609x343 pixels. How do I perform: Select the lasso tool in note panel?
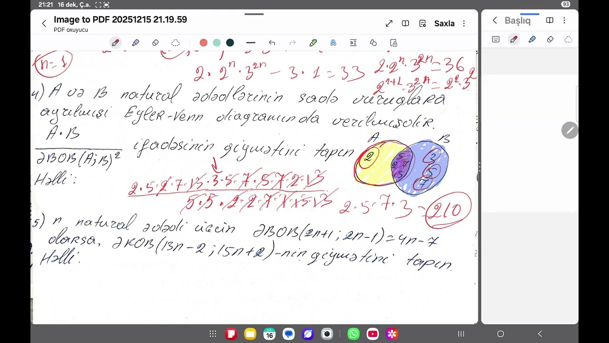click(x=568, y=40)
